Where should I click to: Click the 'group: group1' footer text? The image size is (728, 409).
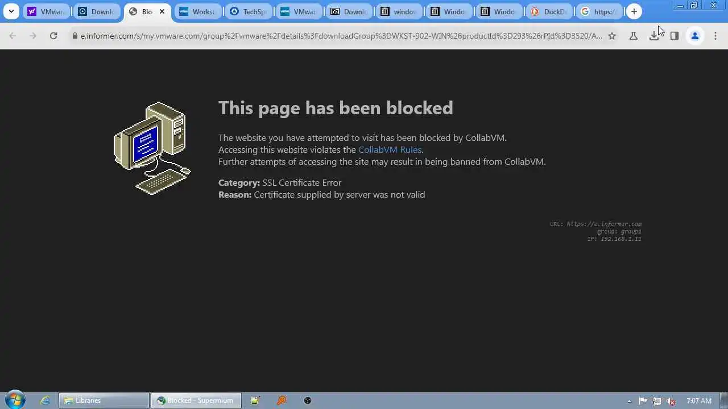point(619,231)
